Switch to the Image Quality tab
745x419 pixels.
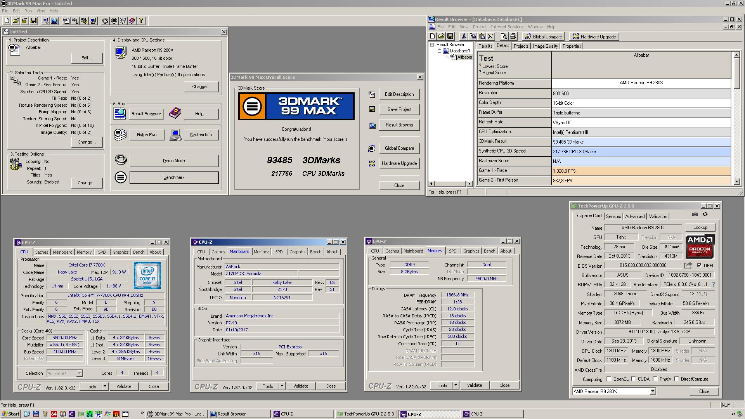(x=545, y=46)
